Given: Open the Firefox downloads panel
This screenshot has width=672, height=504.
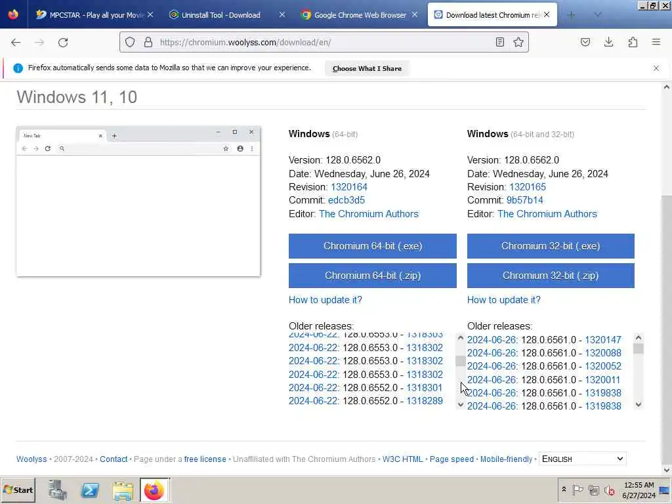Looking at the screenshot, I should [x=608, y=42].
